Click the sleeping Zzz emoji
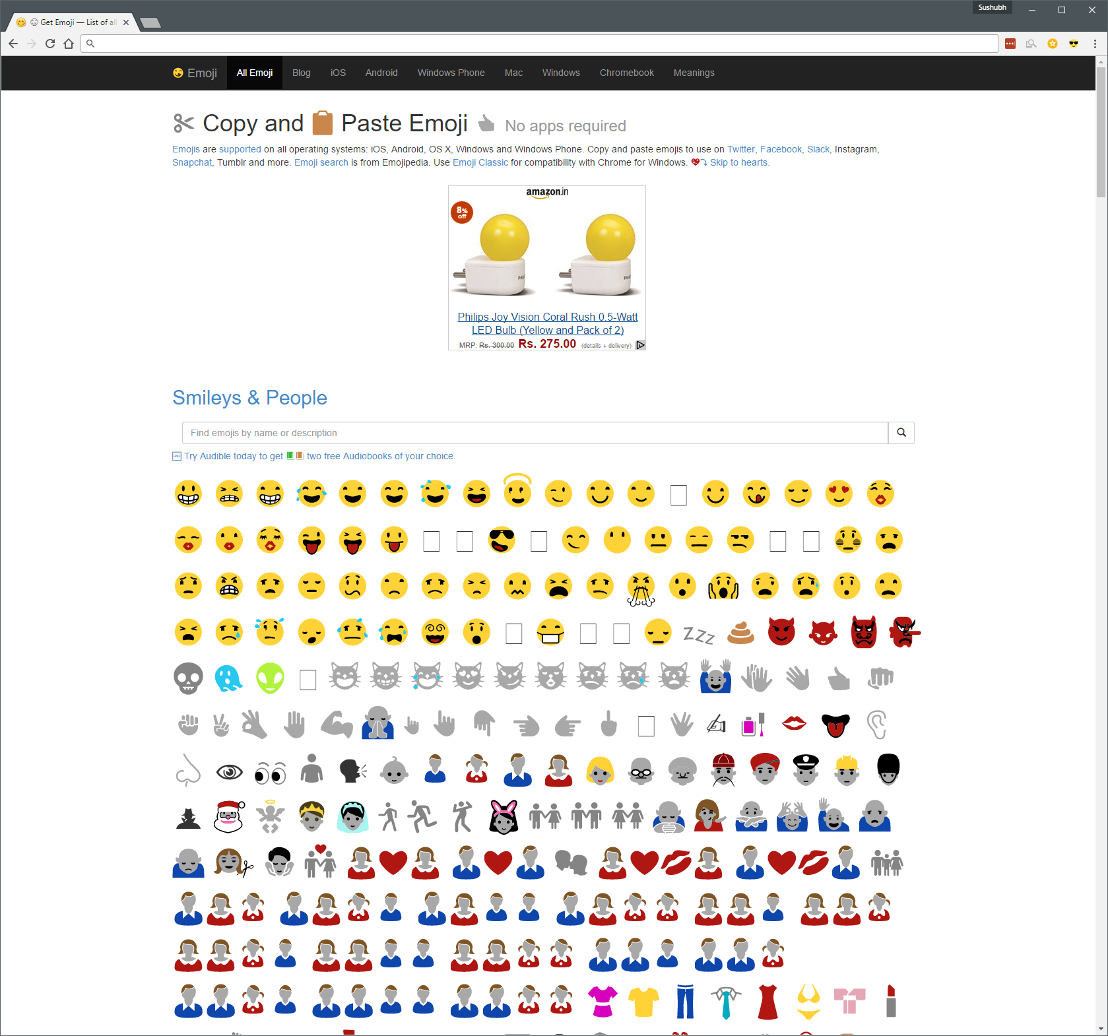This screenshot has width=1108, height=1036. (699, 634)
